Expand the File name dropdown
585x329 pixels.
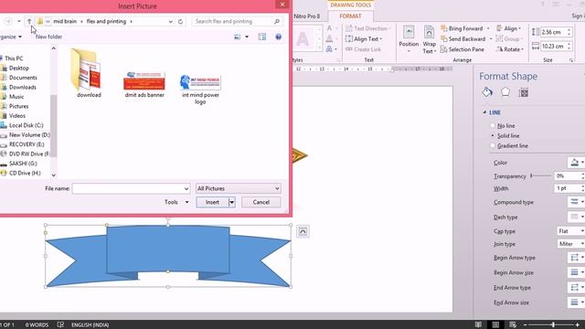coord(186,189)
